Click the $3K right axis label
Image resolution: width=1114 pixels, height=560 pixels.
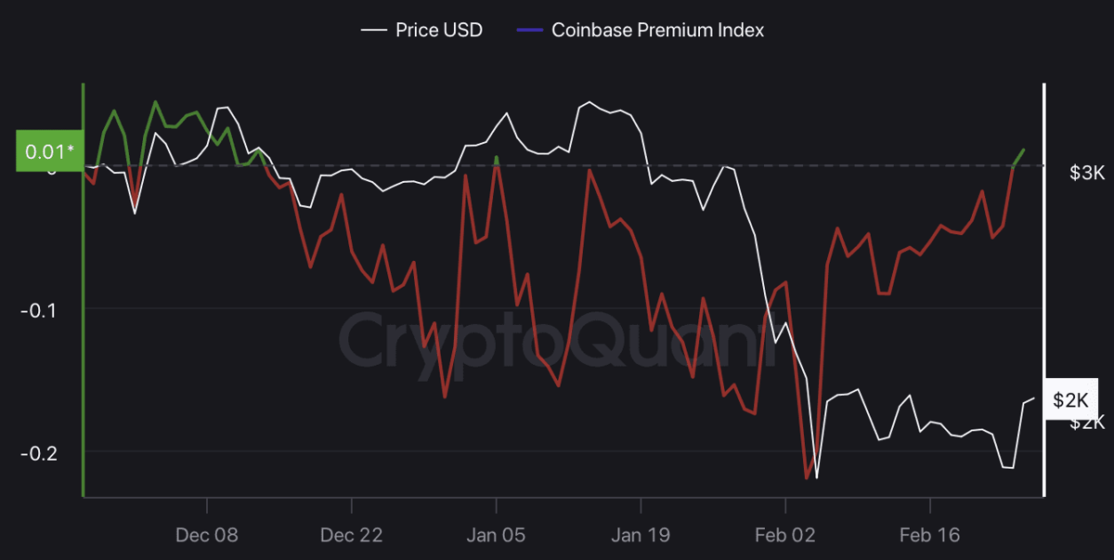(x=1086, y=173)
